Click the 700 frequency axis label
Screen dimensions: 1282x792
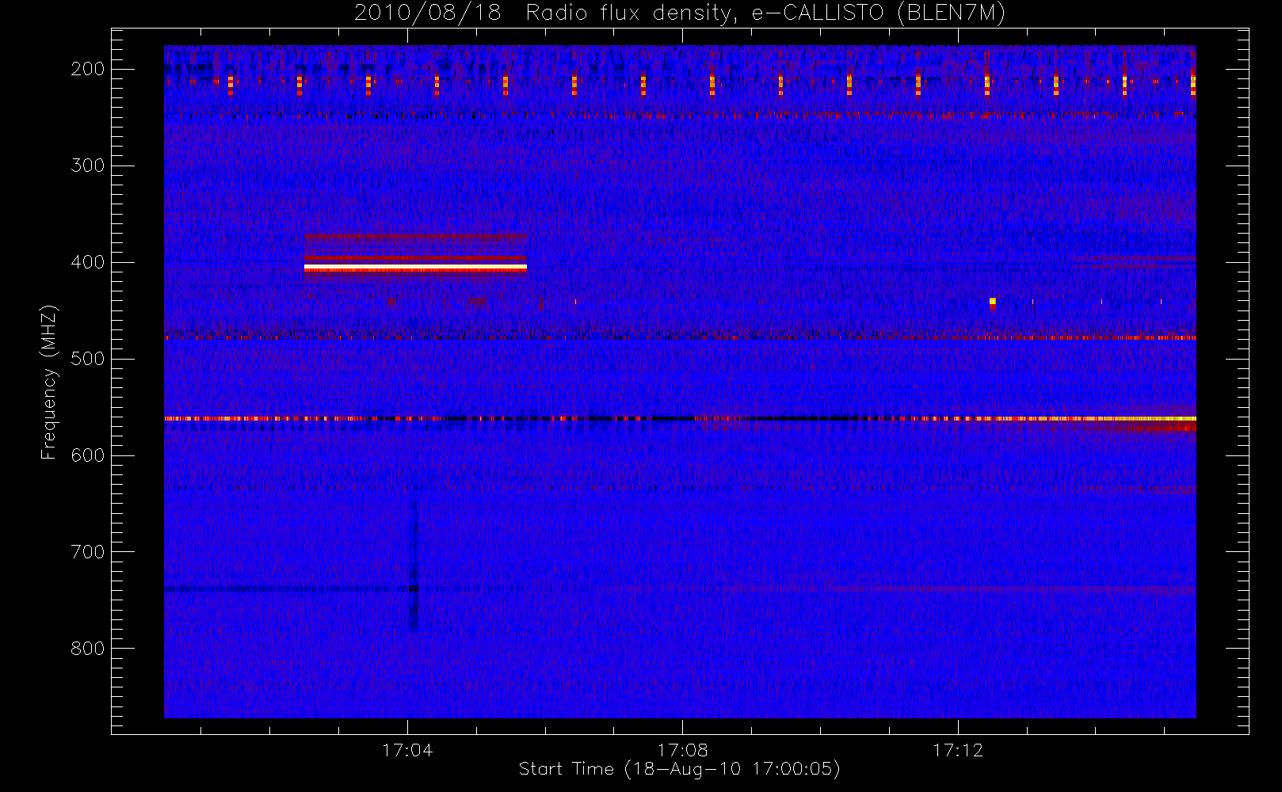pyautogui.click(x=87, y=552)
